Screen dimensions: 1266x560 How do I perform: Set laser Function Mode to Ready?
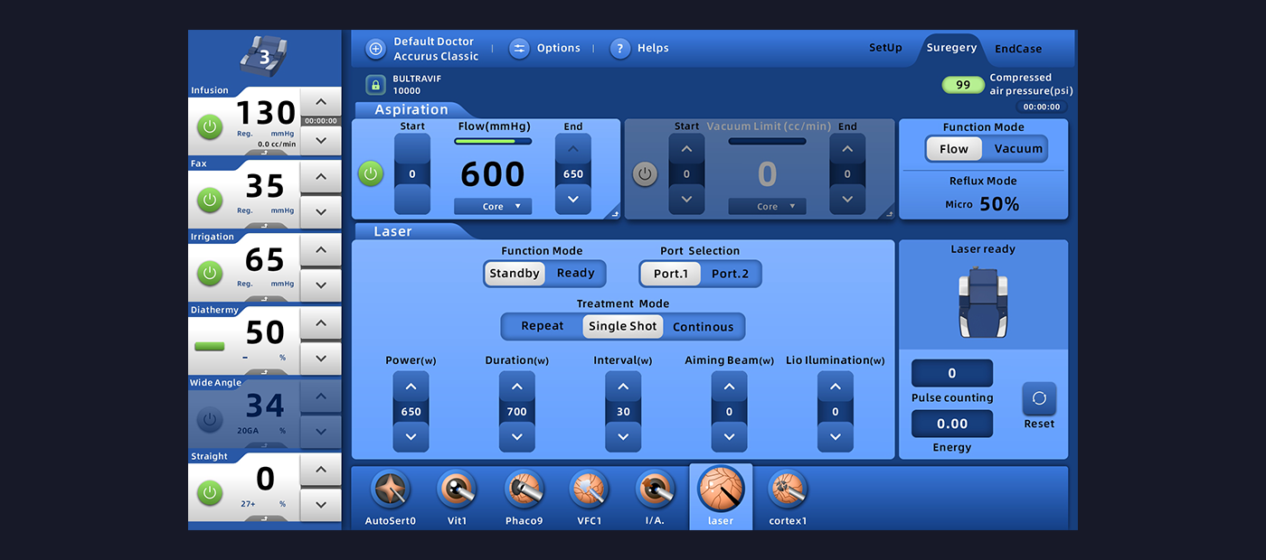[x=575, y=274]
